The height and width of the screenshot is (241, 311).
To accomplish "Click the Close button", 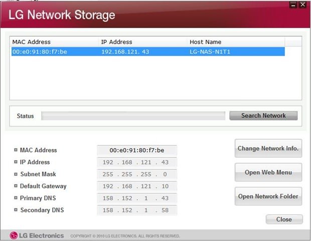I will click(x=284, y=219).
